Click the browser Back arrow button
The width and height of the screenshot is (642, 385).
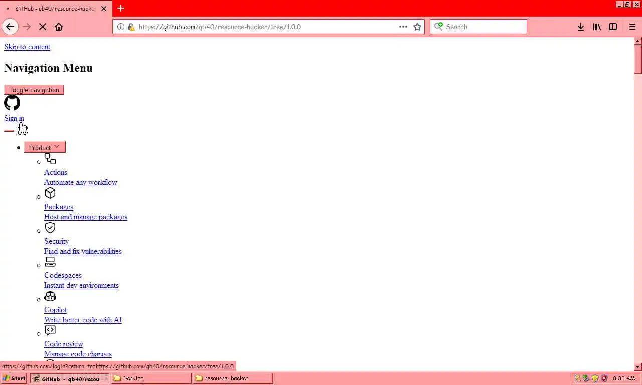(10, 27)
